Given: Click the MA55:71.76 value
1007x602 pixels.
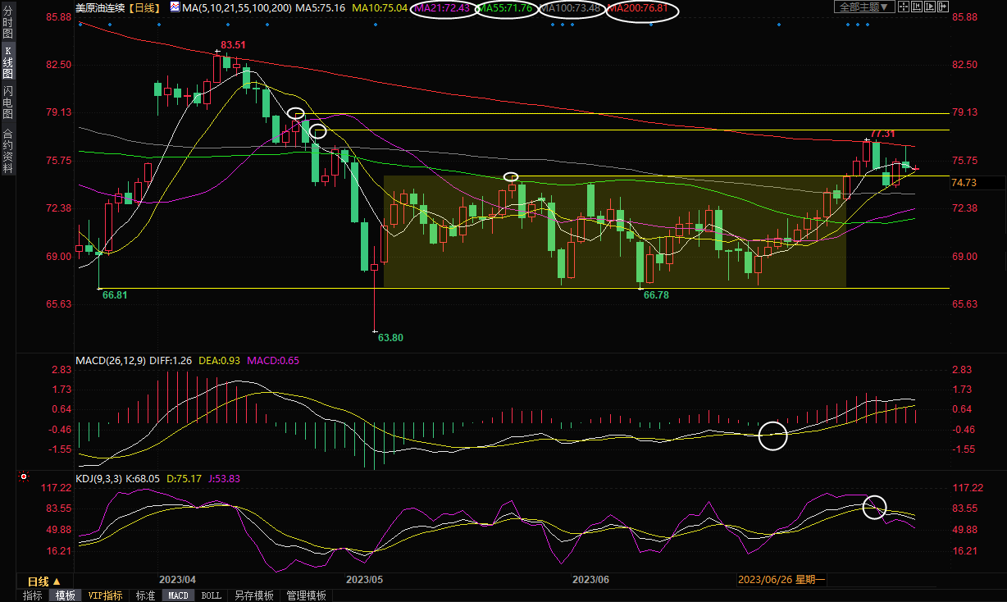Looking at the screenshot, I should 505,7.
